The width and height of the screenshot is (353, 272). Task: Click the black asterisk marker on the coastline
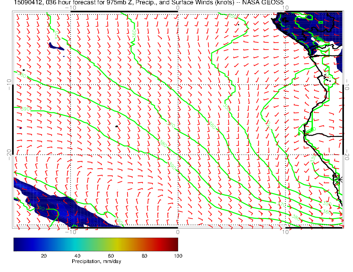pos(339,179)
